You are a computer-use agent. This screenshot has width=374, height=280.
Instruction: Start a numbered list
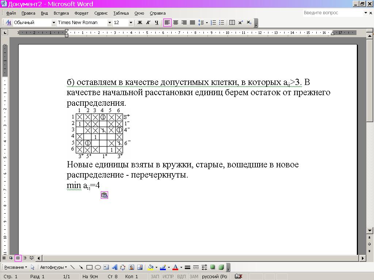[x=214, y=23]
